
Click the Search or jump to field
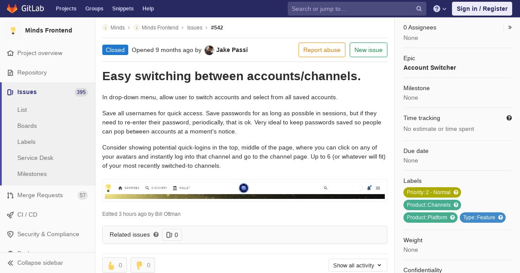[x=357, y=9]
